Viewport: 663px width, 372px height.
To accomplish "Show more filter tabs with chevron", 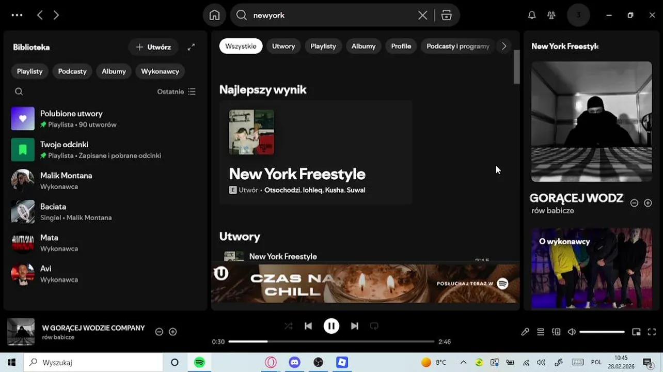I will pos(504,46).
